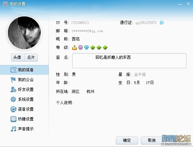Click the blue diamond level icon
The image size is (193, 147).
pyautogui.click(x=86, y=47)
